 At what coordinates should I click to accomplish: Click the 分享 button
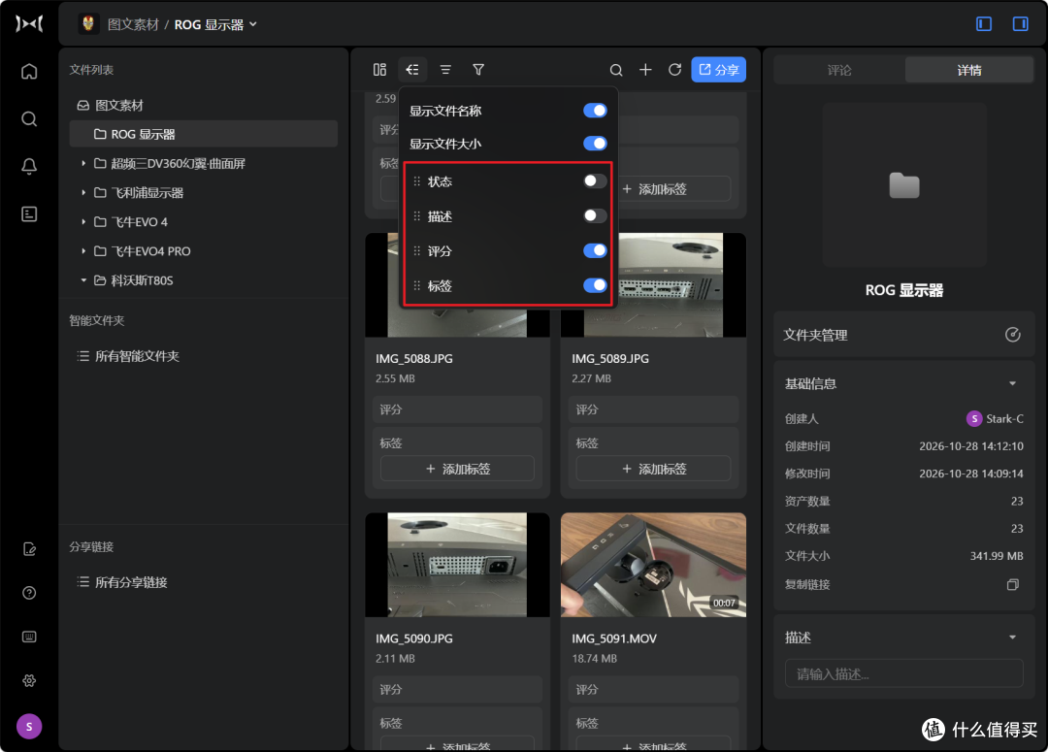coord(718,70)
